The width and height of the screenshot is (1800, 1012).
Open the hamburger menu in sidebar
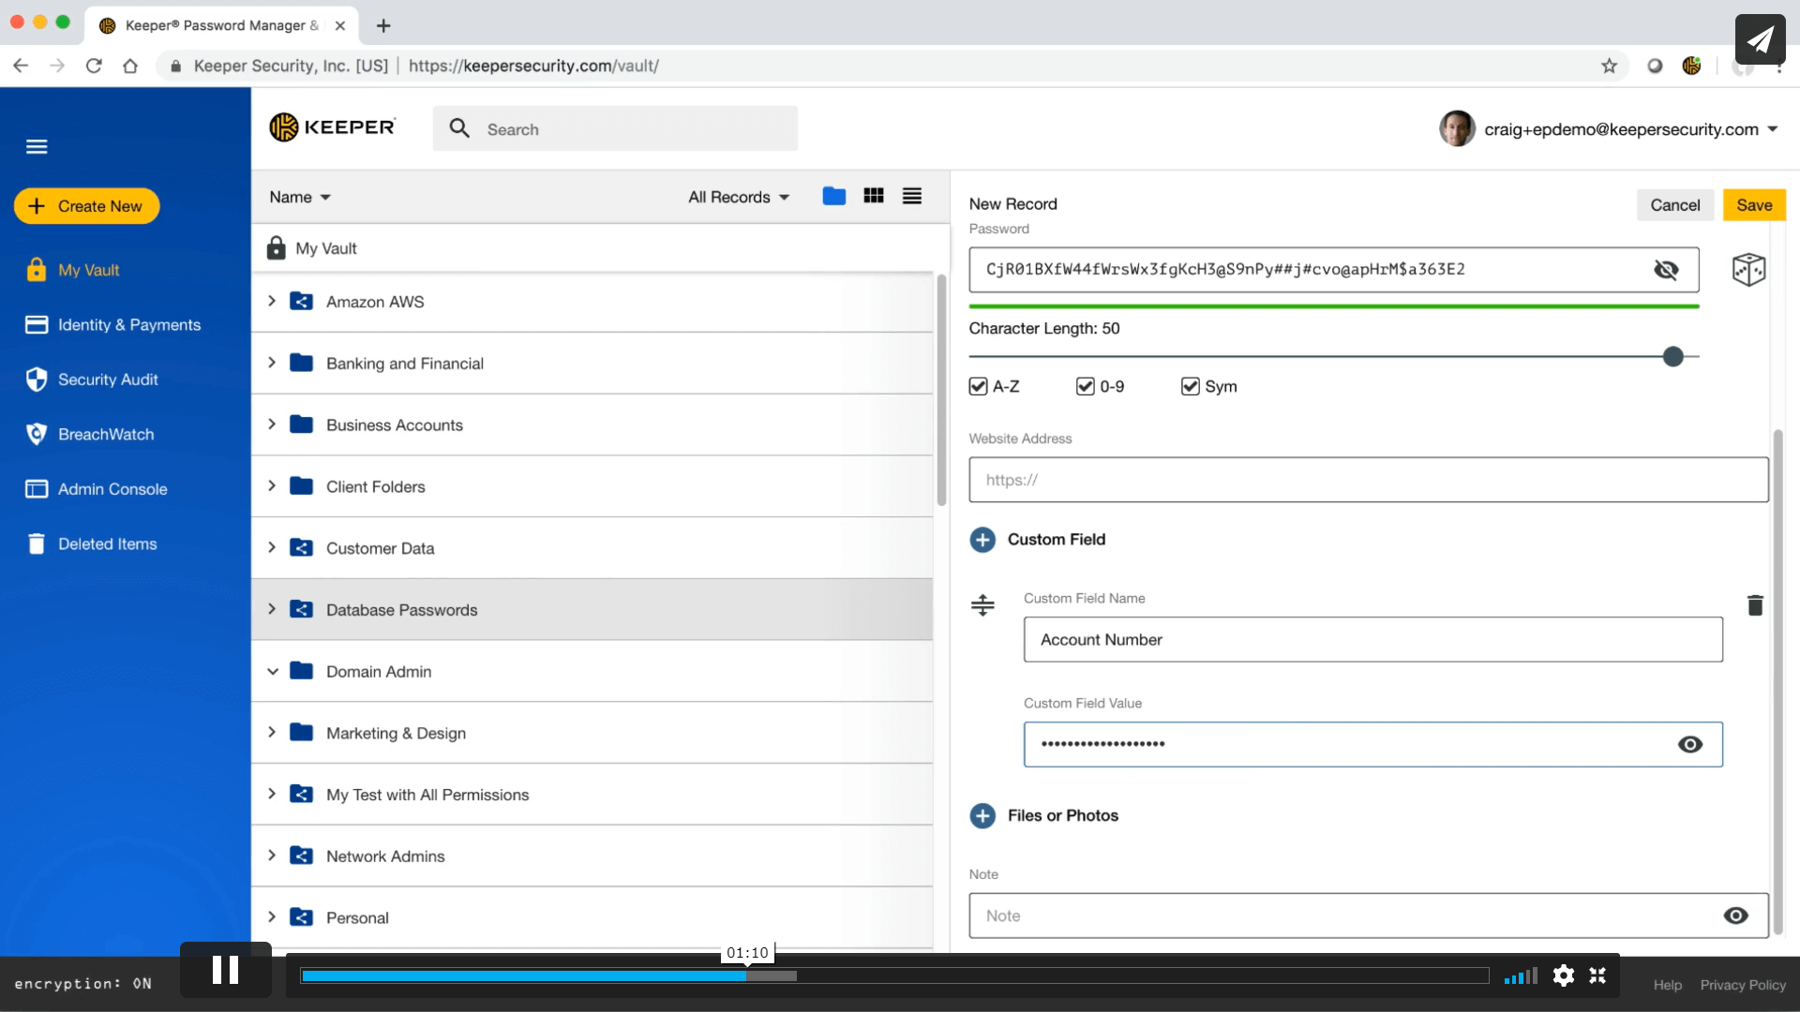[x=37, y=146]
